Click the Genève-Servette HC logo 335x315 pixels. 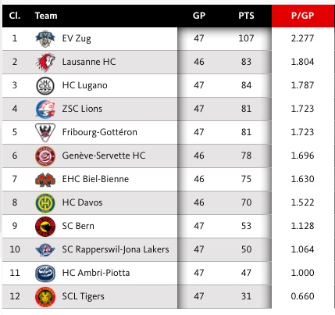pos(45,156)
